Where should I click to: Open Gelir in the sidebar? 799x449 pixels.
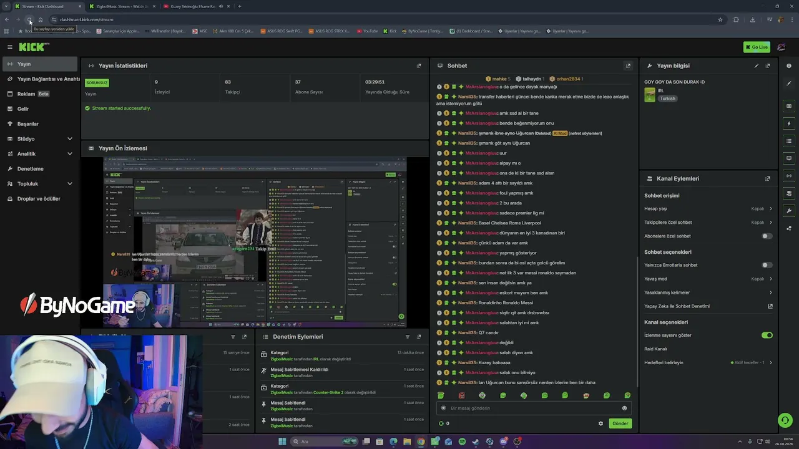pyautogui.click(x=40, y=109)
